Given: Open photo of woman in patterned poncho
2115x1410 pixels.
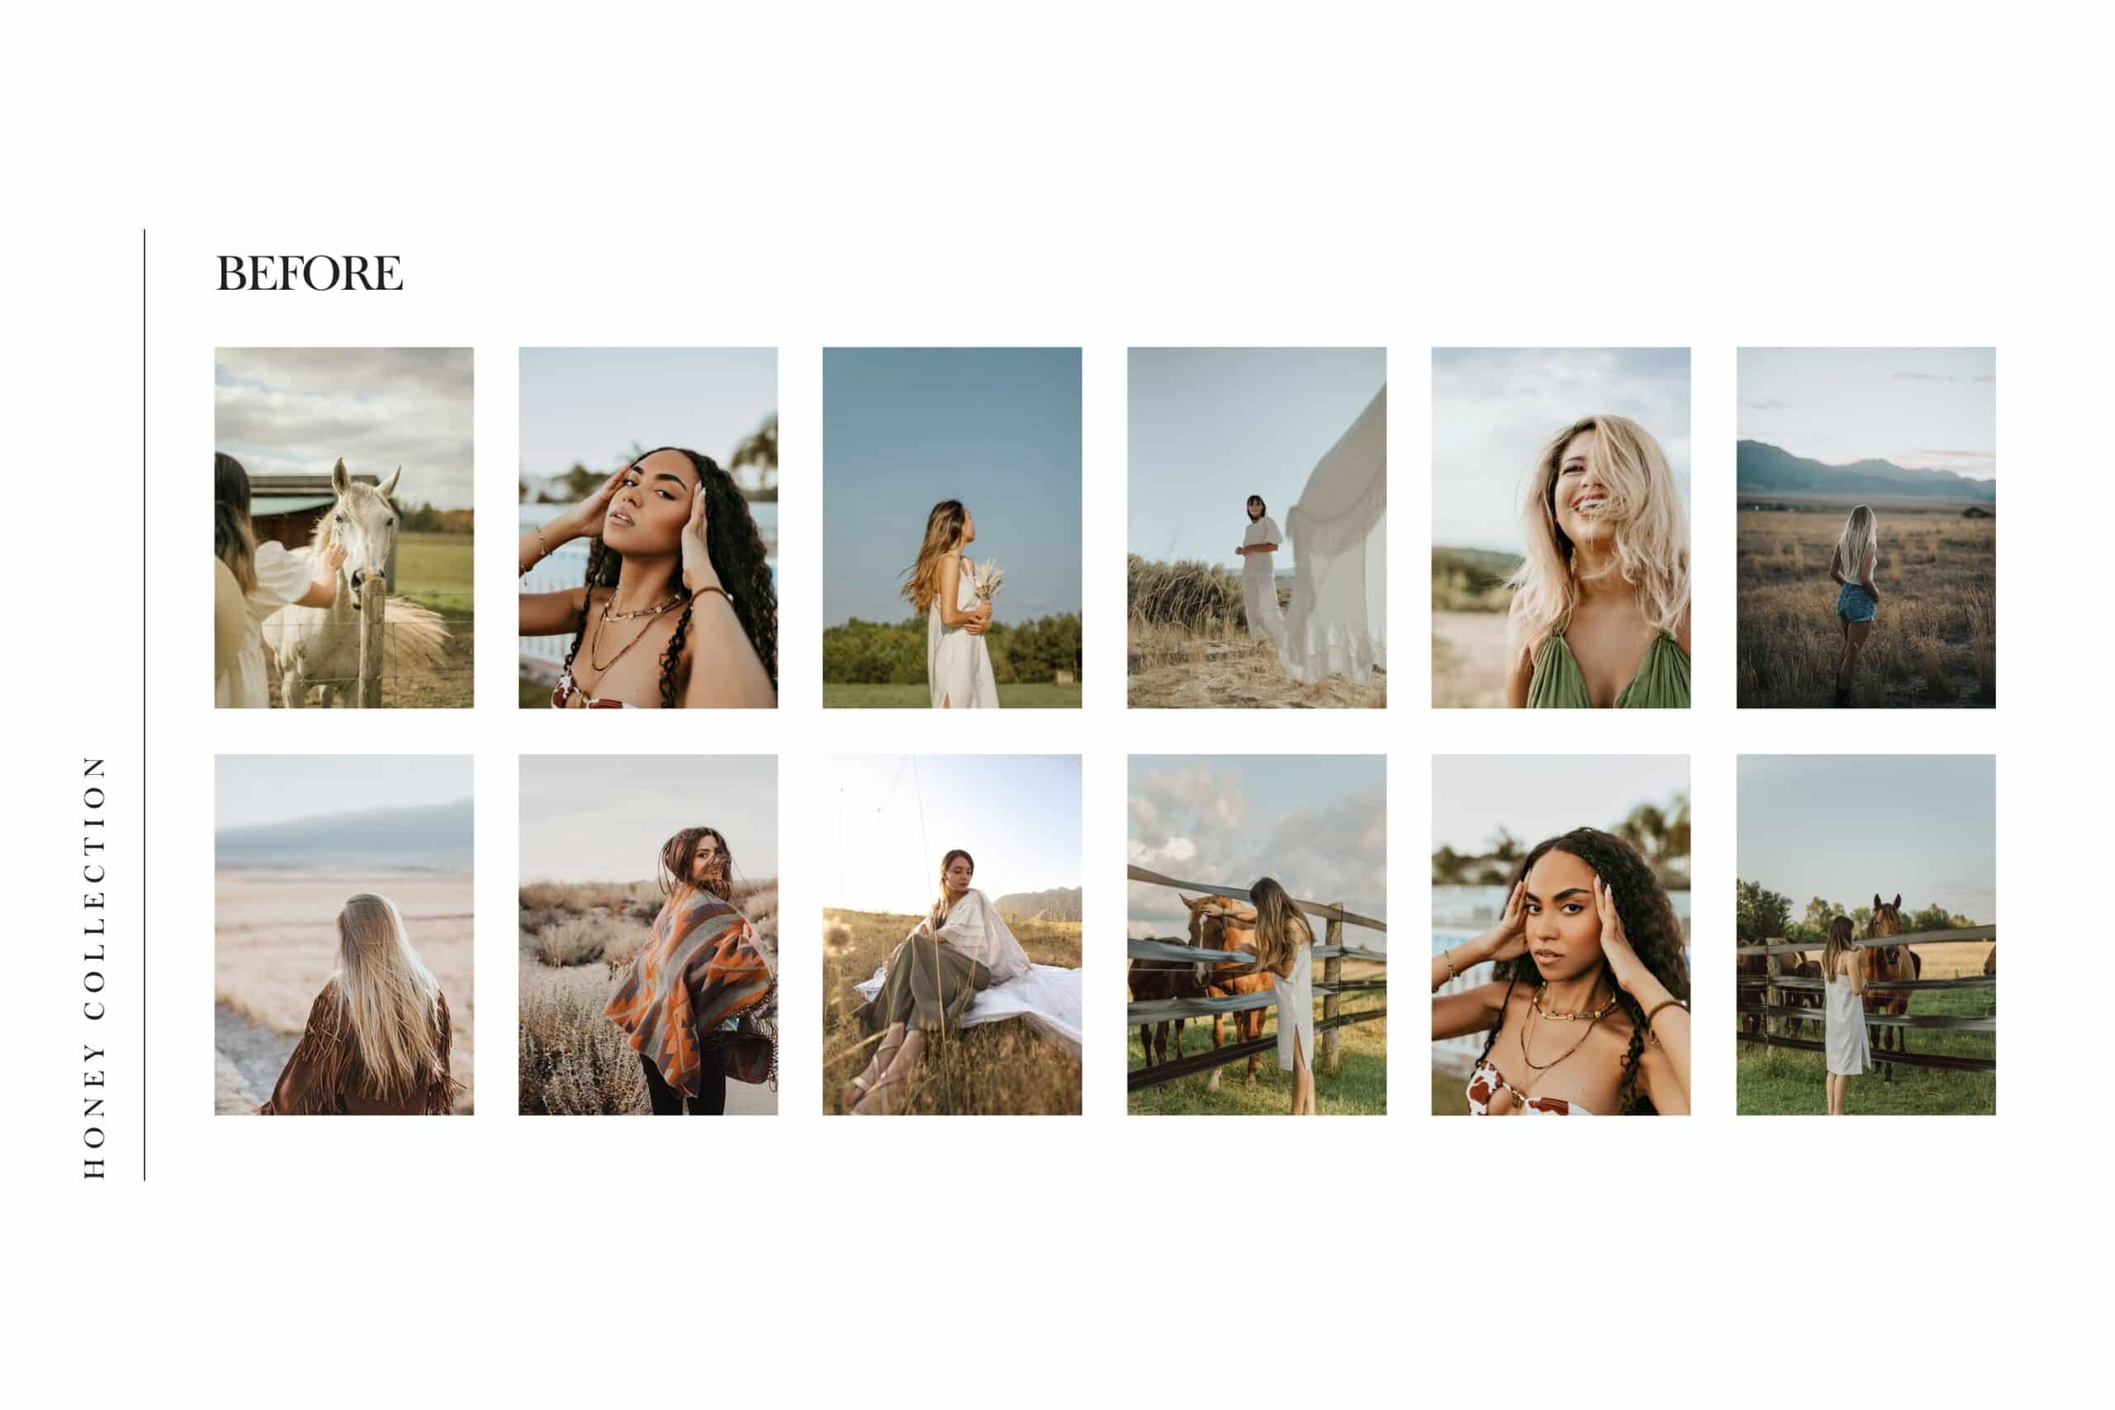Looking at the screenshot, I should pyautogui.click(x=648, y=934).
